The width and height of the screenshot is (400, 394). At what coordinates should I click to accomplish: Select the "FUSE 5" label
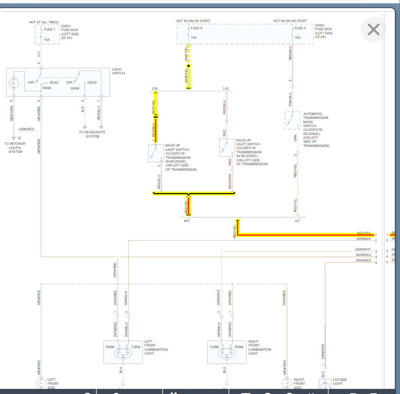point(300,28)
